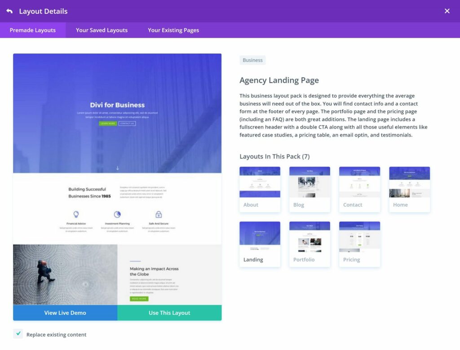Viewport: 460px width, 350px height.
Task: Click the padlock Safe And Secure icon
Action: 159,214
